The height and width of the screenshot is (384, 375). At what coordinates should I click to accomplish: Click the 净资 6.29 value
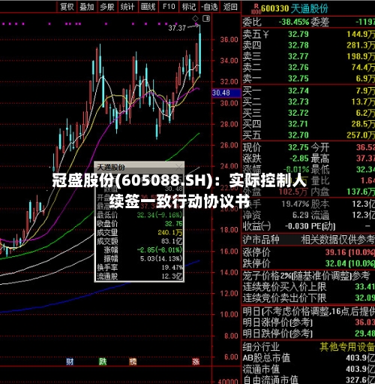301,215
